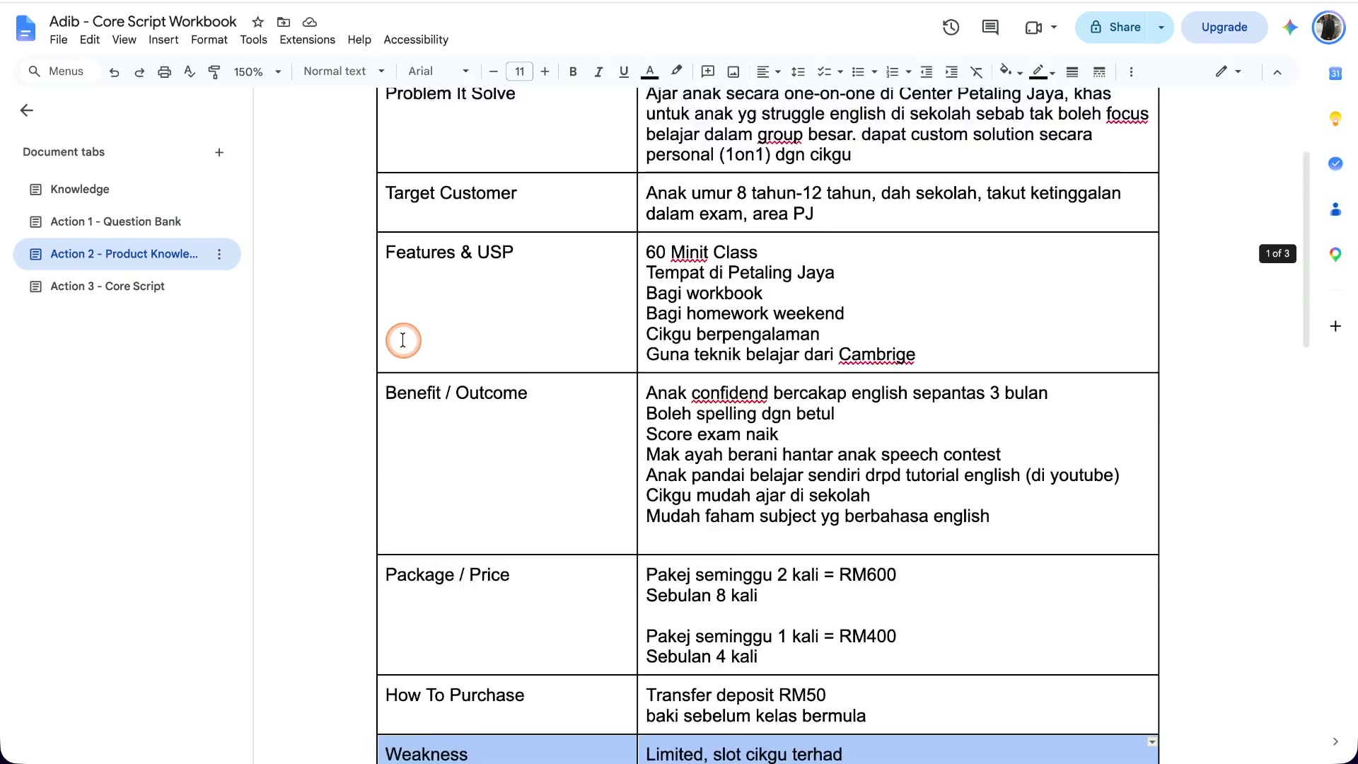Viewport: 1358px width, 764px height.
Task: Toggle underline formatting
Action: [623, 71]
